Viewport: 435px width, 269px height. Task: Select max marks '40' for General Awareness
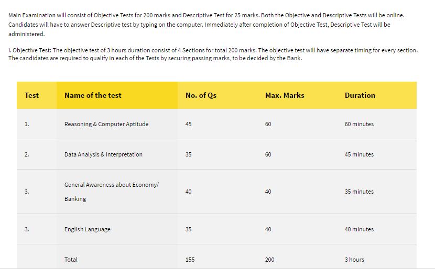point(268,192)
